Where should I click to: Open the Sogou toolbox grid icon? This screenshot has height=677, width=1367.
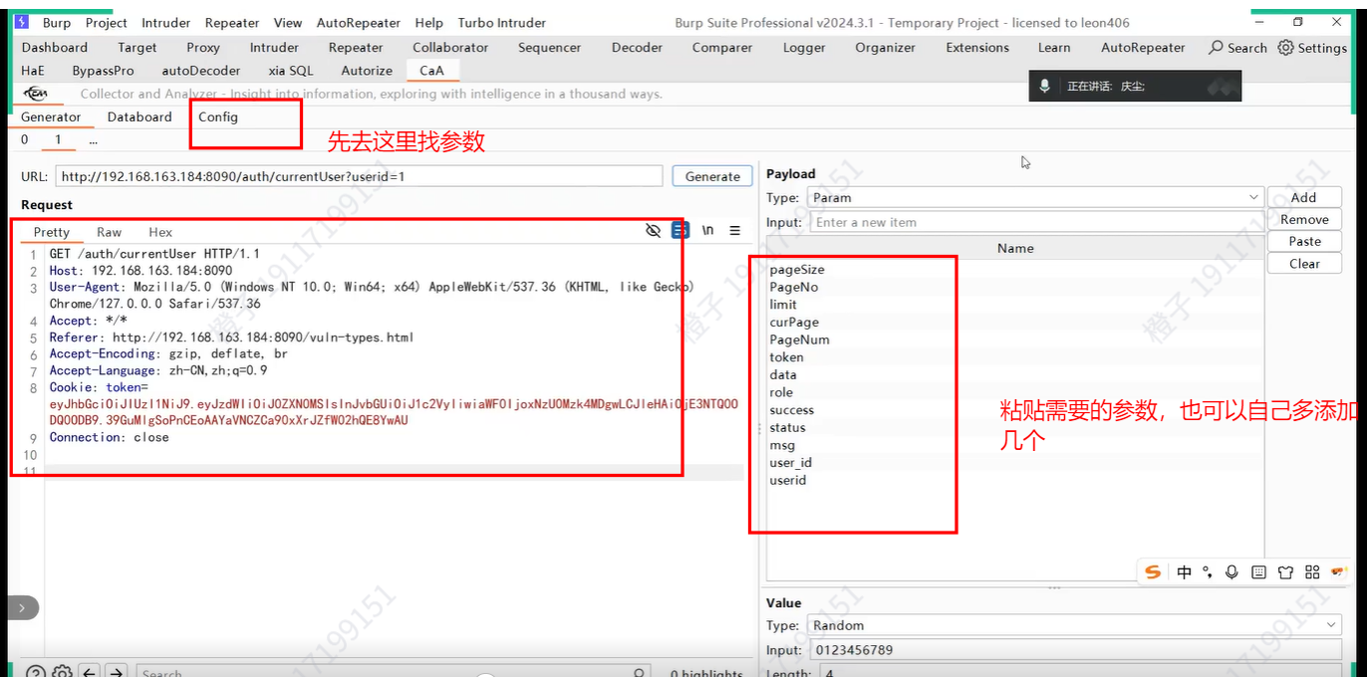(x=1311, y=572)
